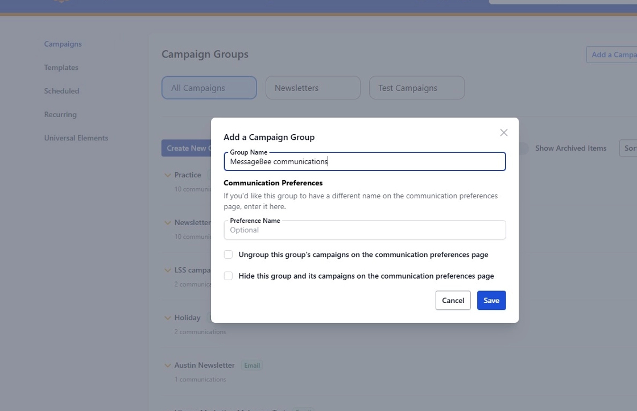Click the Group Name text field
The image size is (637, 411).
(x=364, y=162)
